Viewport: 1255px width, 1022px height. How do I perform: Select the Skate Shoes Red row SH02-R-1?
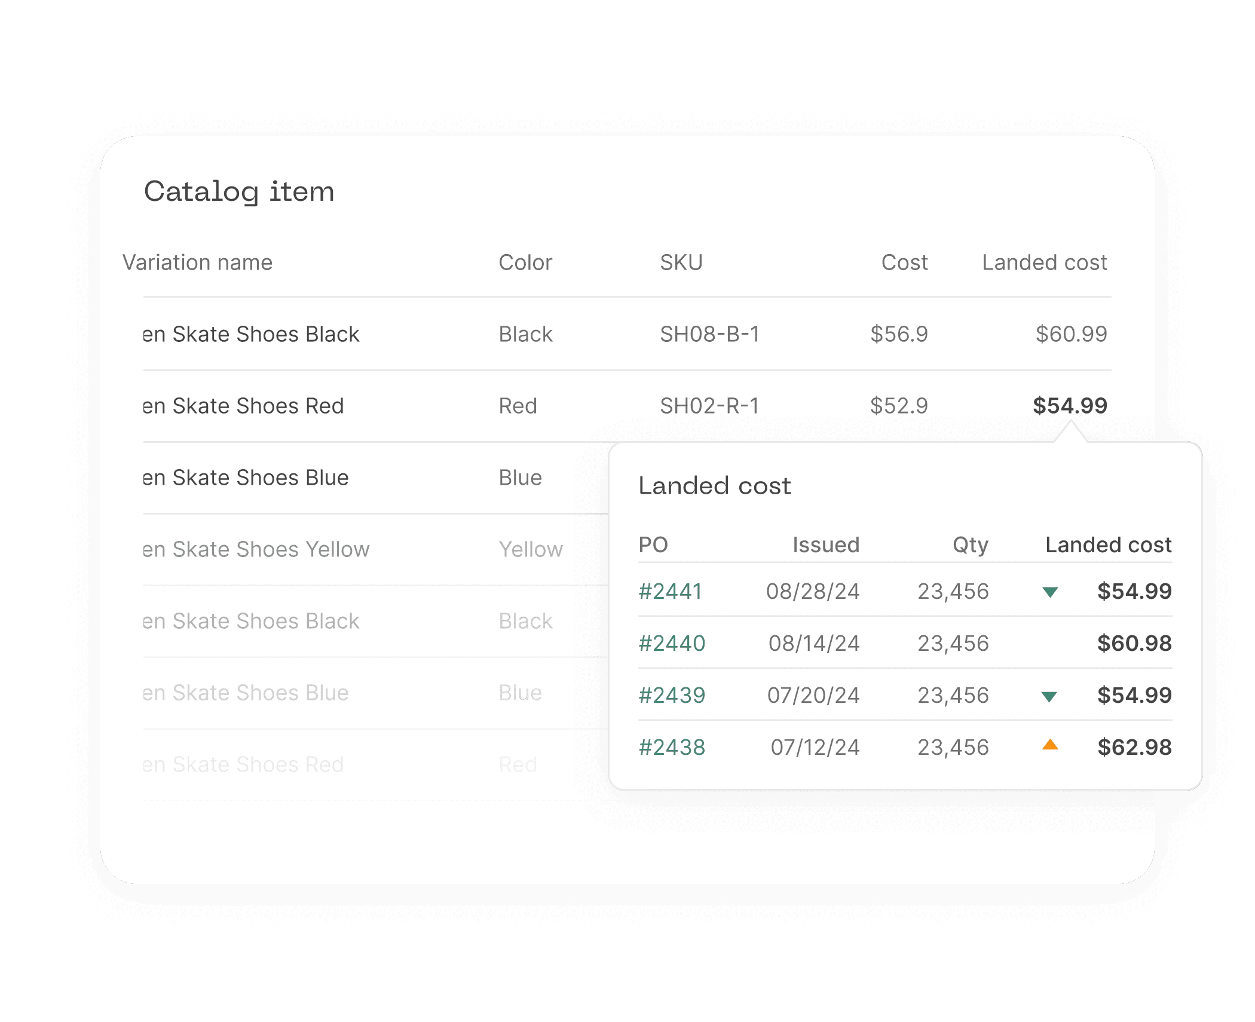point(243,406)
